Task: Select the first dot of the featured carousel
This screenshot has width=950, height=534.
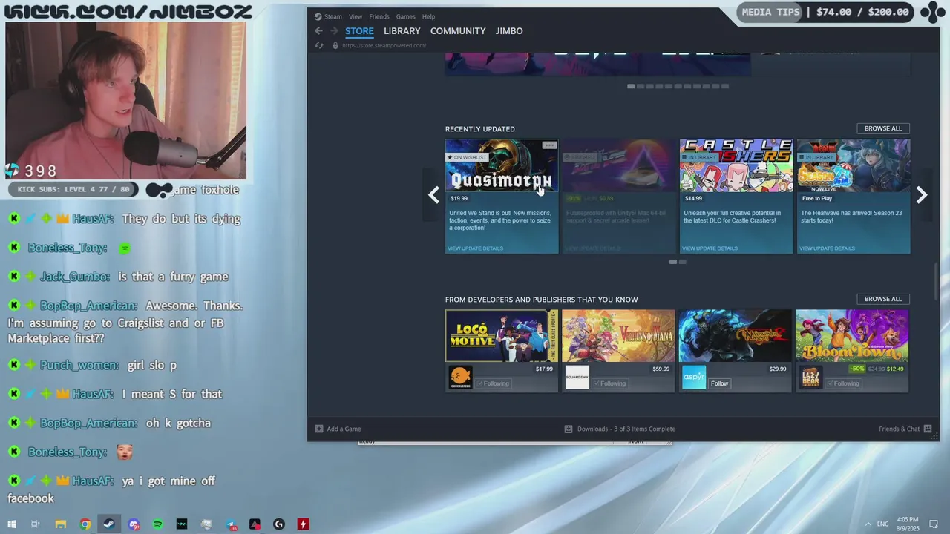Action: click(x=631, y=86)
